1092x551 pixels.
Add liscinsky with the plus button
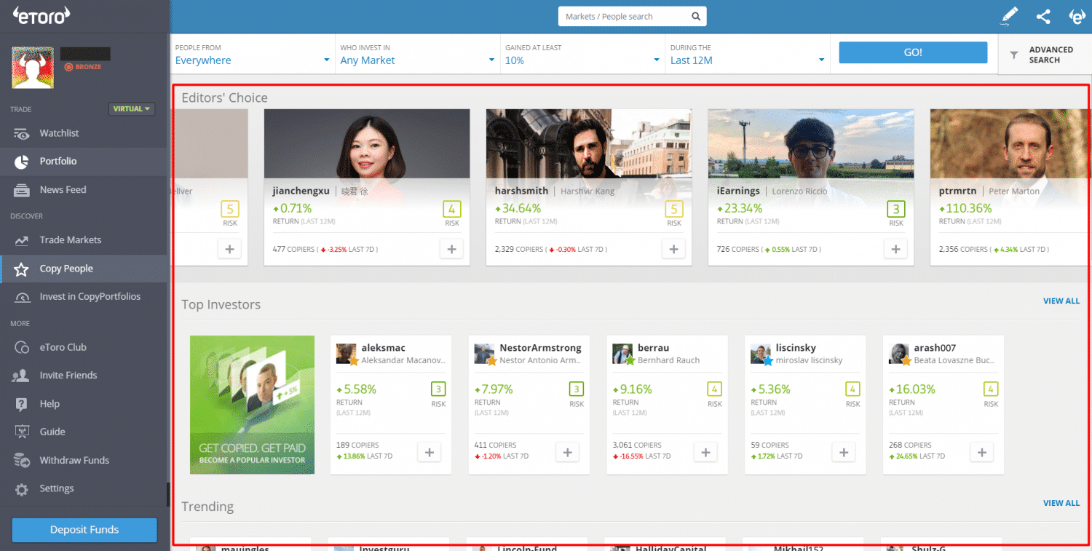(x=844, y=452)
